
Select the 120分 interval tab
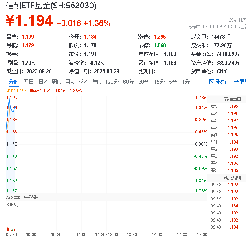[x=112, y=82]
